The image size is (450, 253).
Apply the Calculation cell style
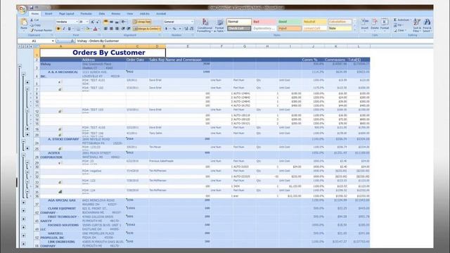point(340,22)
